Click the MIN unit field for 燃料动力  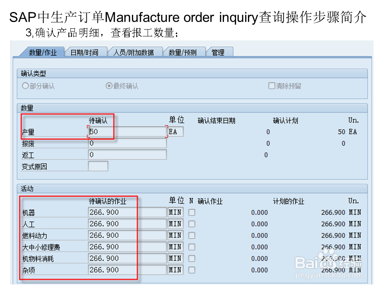click(176, 235)
